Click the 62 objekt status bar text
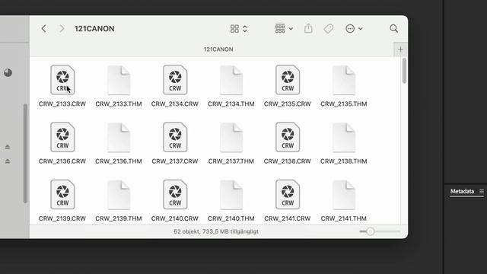487x274 pixels. coord(216,231)
